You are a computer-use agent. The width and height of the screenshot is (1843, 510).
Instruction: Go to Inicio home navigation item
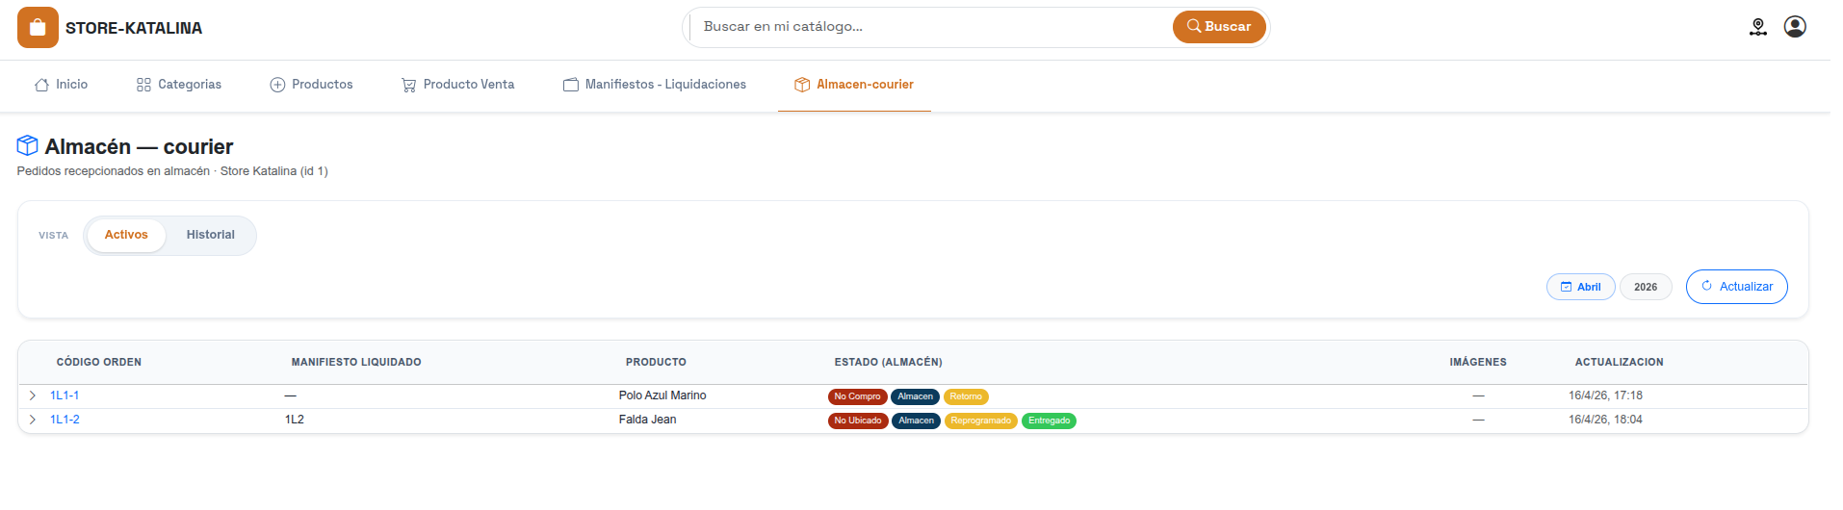click(61, 85)
